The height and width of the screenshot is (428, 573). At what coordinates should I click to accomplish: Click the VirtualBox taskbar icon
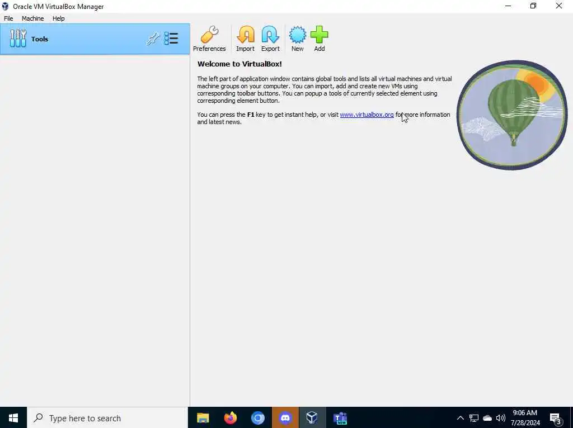click(312, 418)
